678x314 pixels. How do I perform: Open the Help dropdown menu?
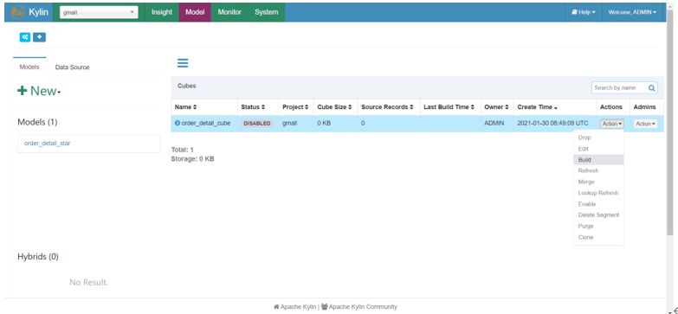(584, 12)
